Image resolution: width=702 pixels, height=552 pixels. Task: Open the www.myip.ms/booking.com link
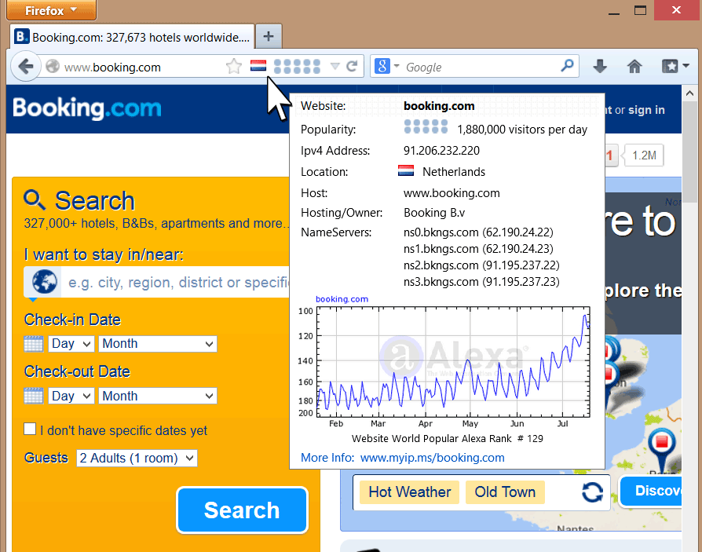(432, 457)
